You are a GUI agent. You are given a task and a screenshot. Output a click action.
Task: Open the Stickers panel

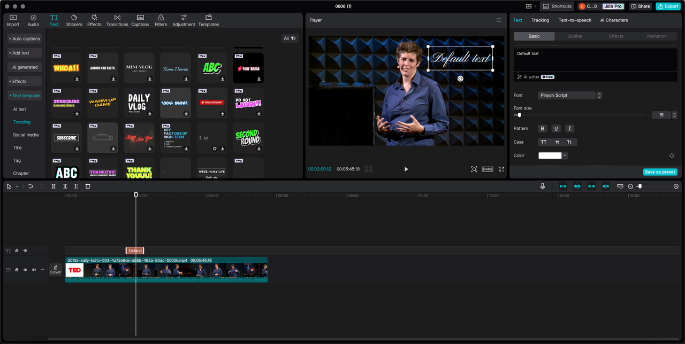(x=74, y=21)
